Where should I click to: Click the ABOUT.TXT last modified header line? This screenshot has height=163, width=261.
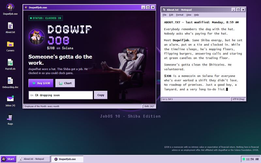coord(201,22)
